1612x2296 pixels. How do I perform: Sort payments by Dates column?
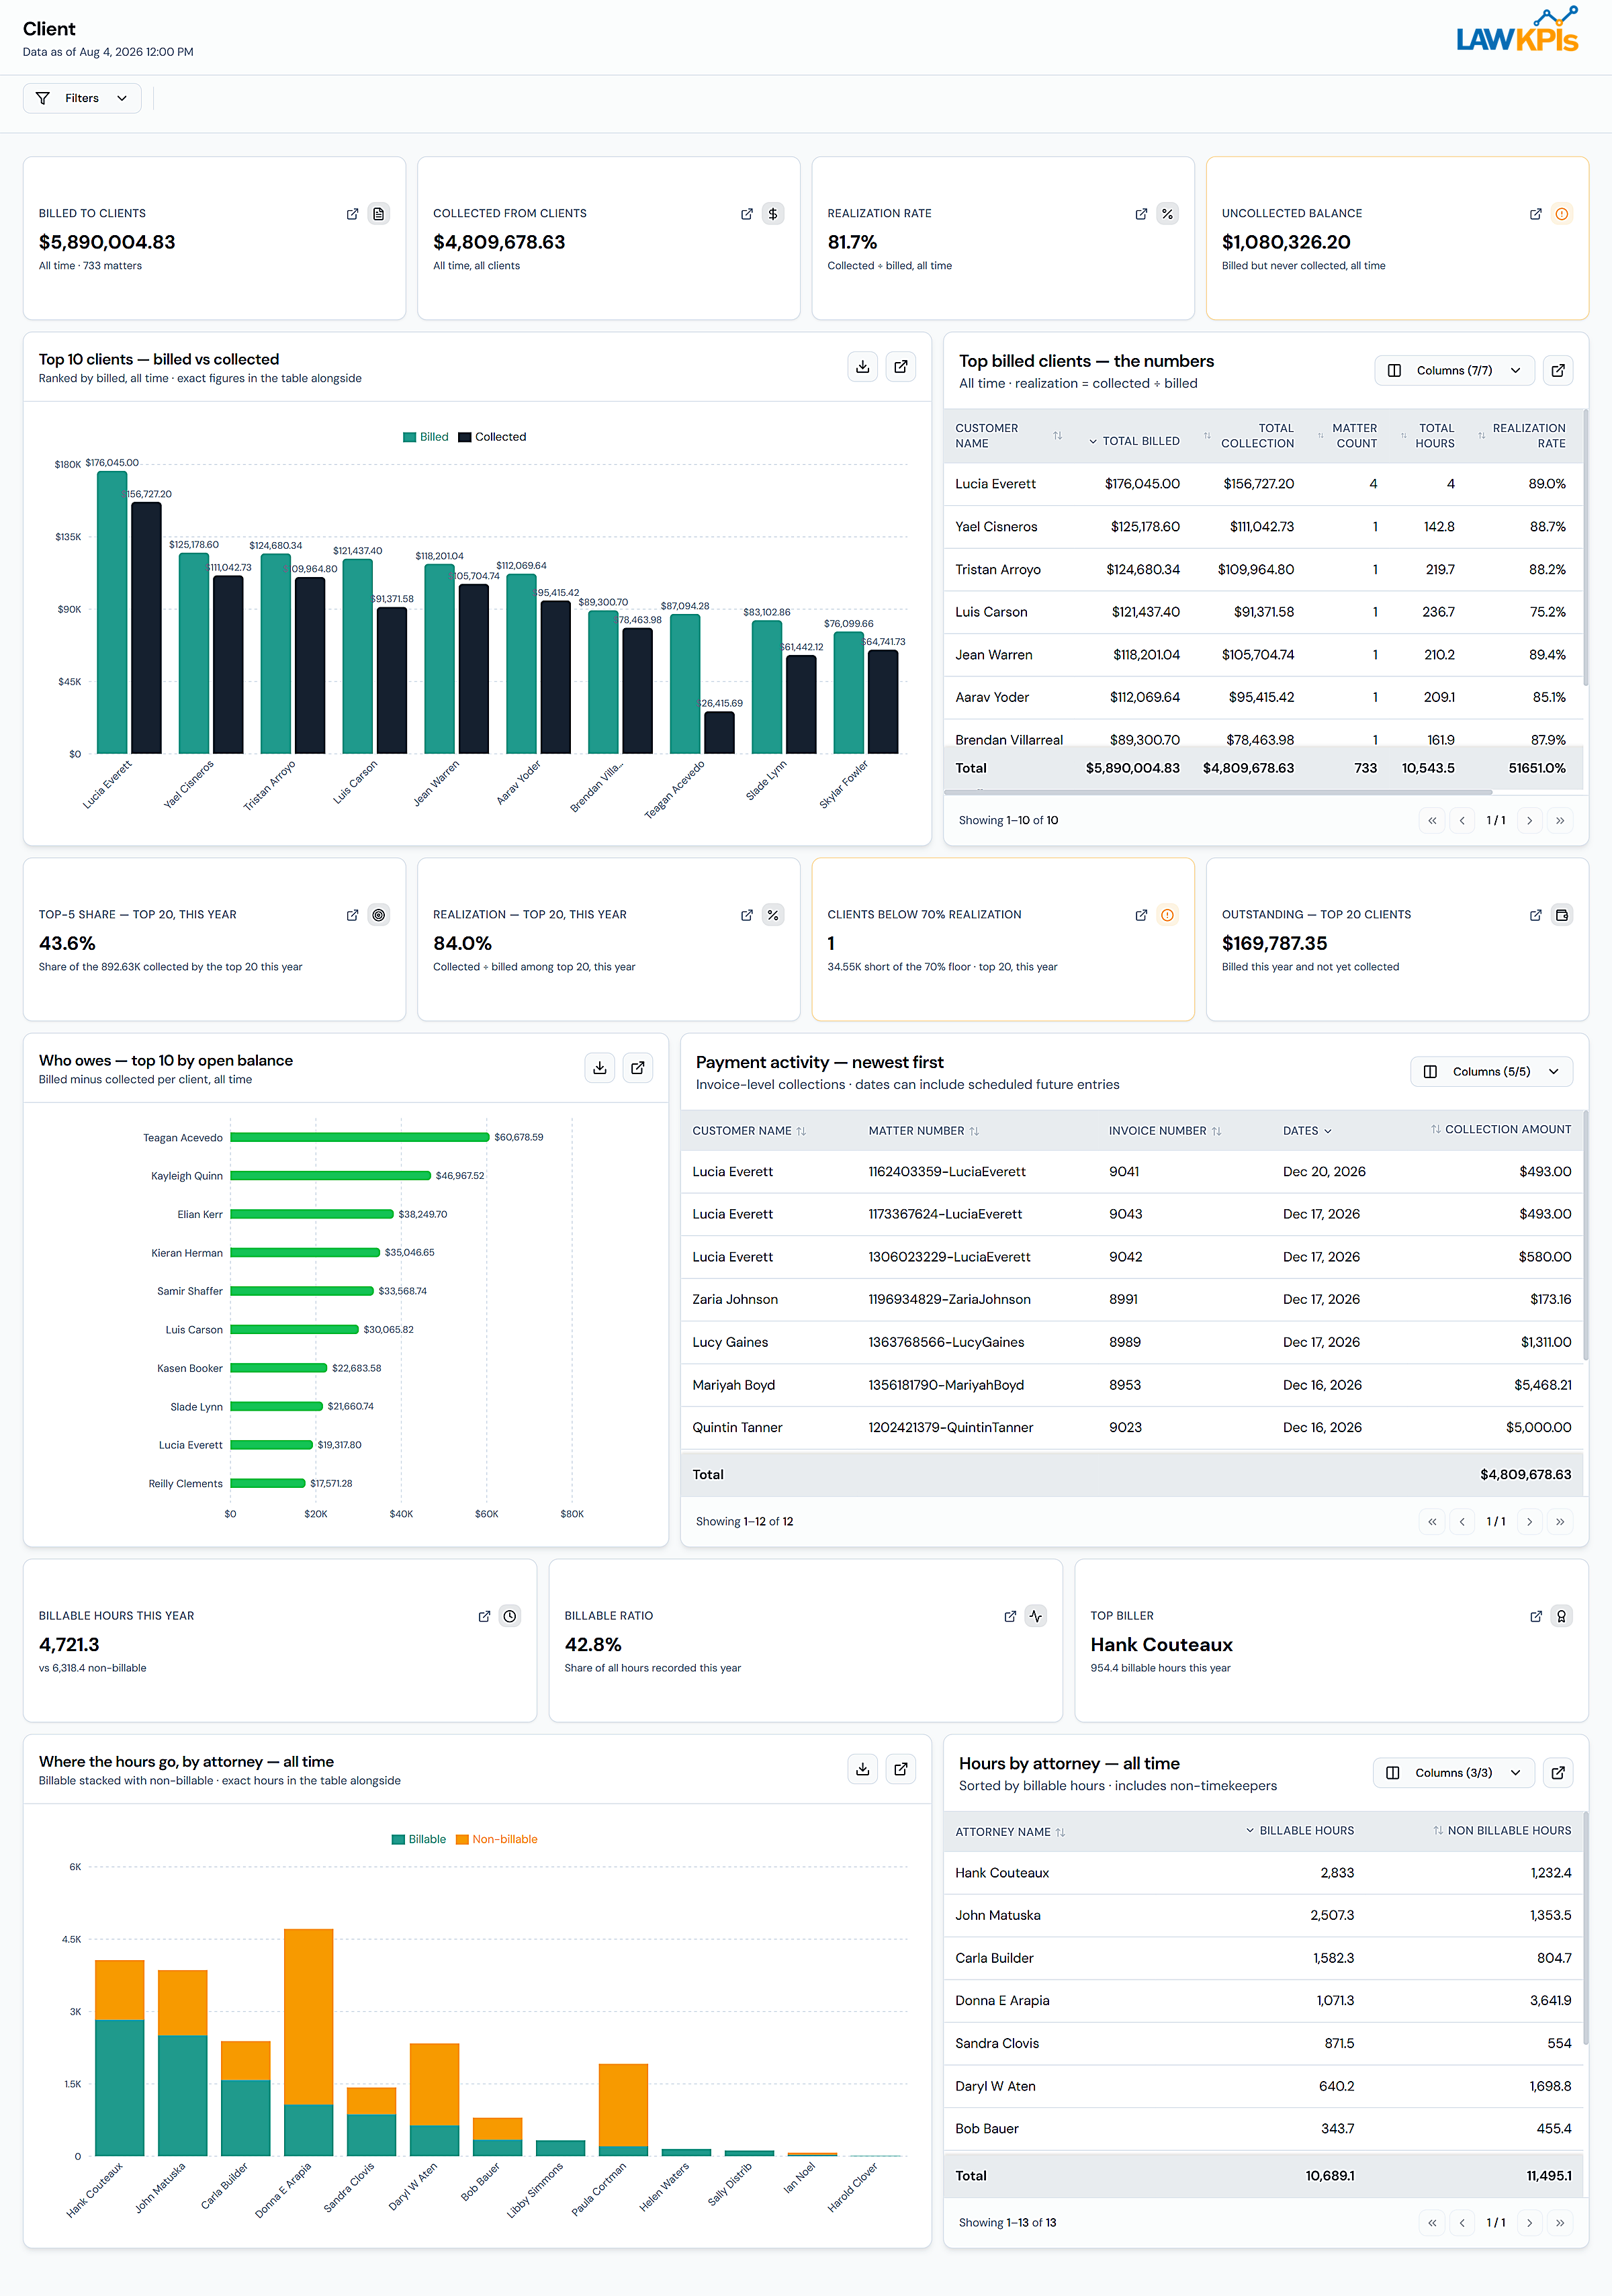(1307, 1131)
